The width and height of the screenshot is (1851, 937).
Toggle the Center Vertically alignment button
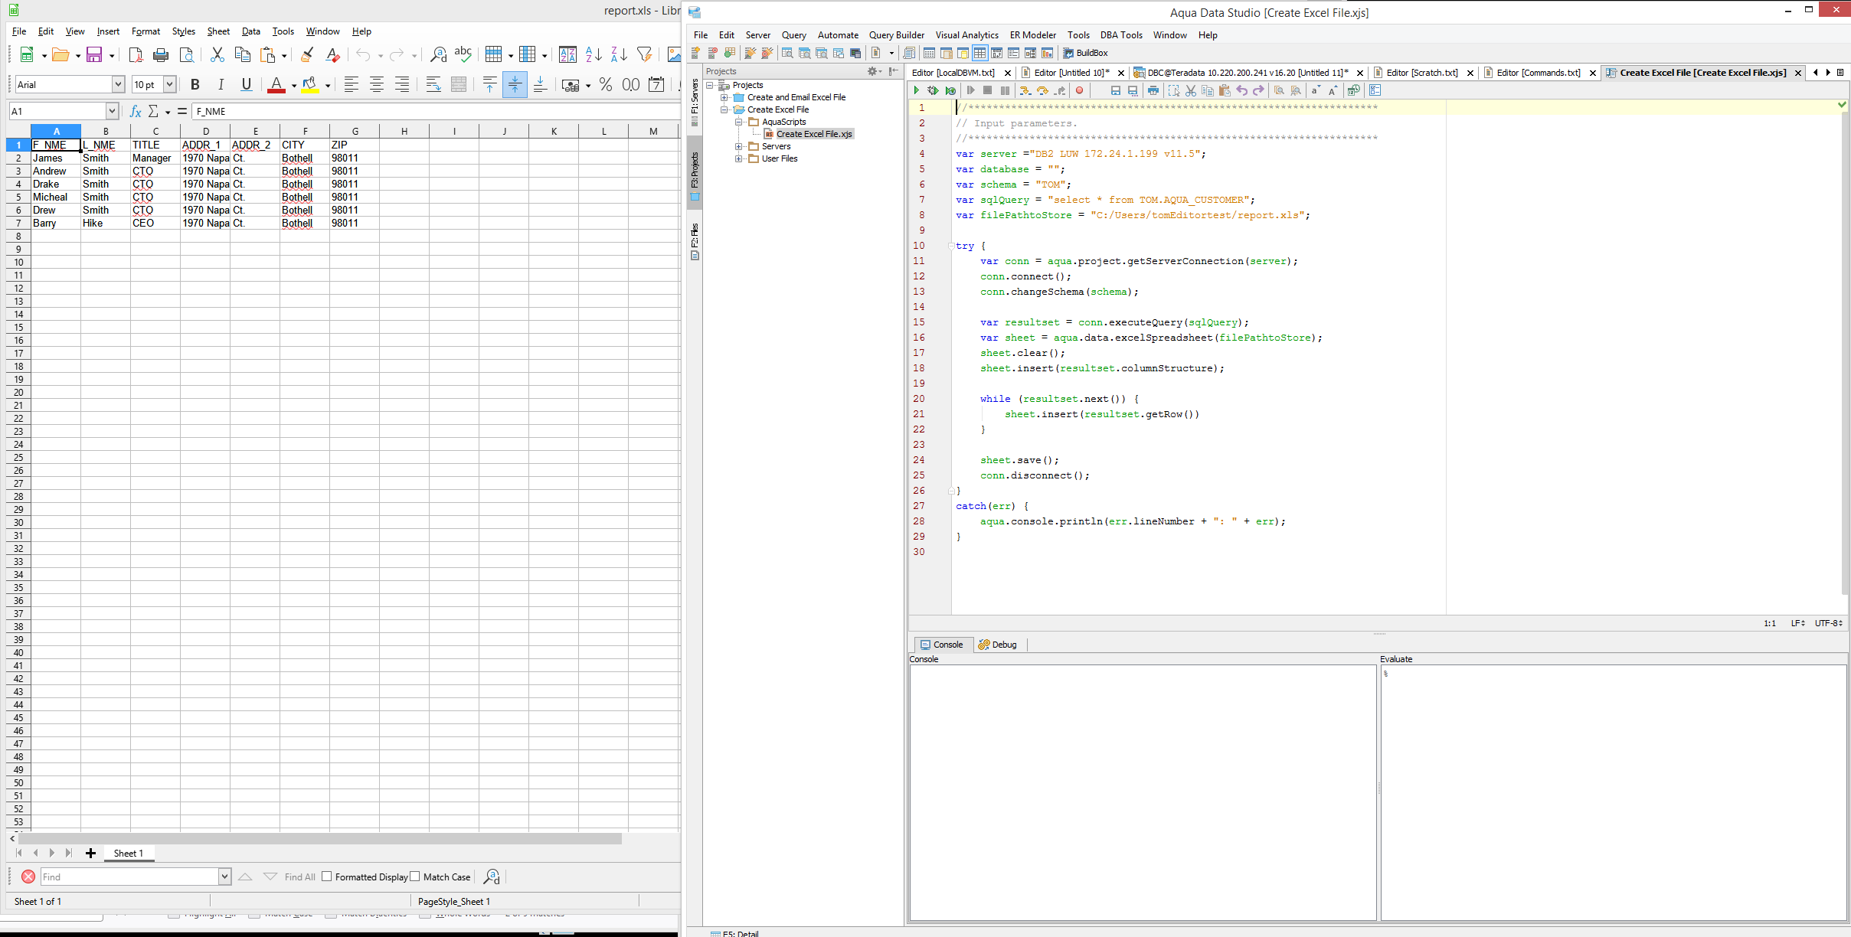[515, 84]
